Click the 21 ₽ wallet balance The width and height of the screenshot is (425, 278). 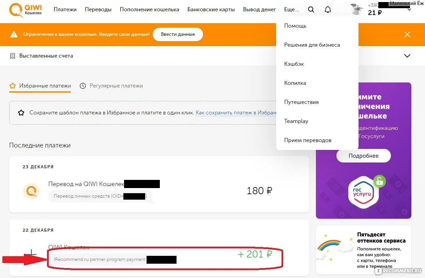tap(375, 13)
